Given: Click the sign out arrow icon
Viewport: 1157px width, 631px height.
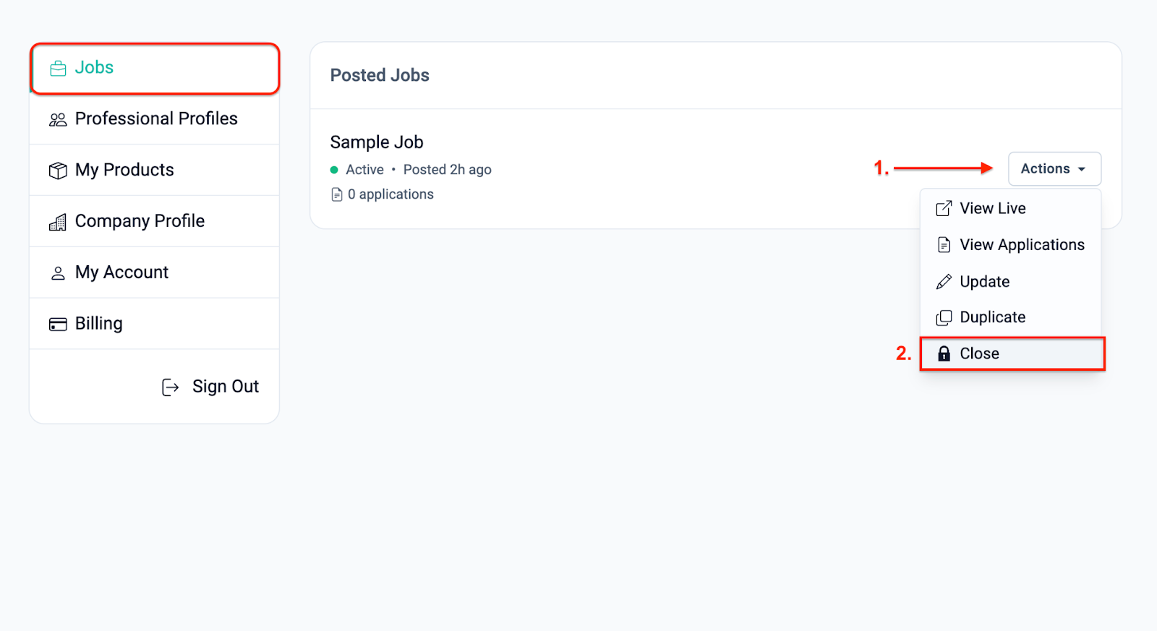Looking at the screenshot, I should click(170, 387).
